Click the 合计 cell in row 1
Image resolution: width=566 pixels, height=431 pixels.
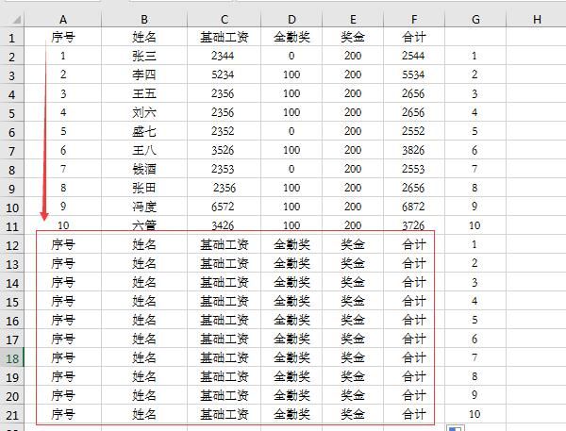point(414,37)
